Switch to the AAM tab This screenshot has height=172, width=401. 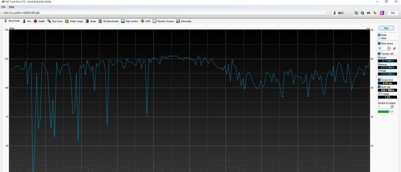tap(145, 21)
